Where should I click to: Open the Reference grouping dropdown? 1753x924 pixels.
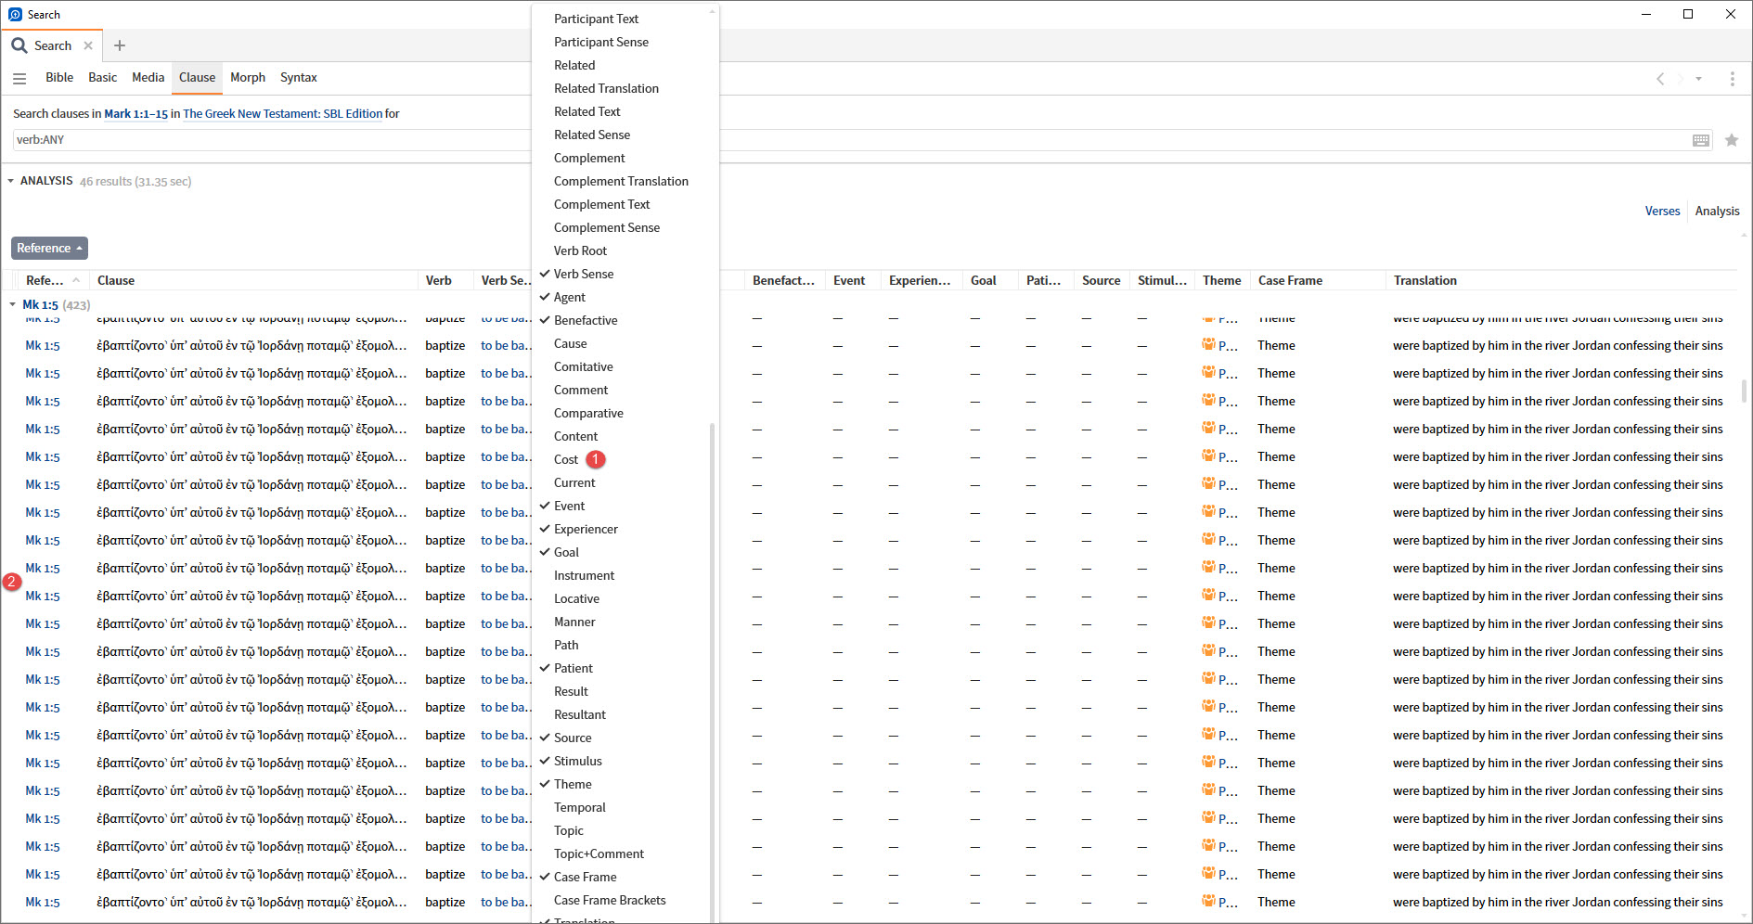click(x=49, y=249)
